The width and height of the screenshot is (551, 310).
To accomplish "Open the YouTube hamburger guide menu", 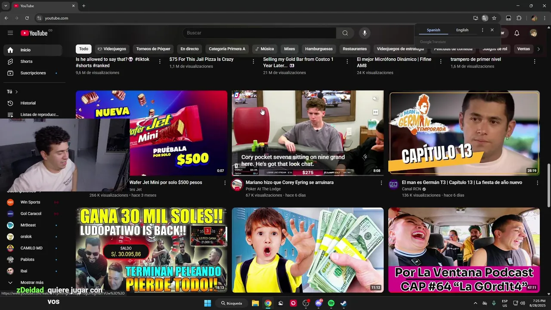I will point(10,33).
